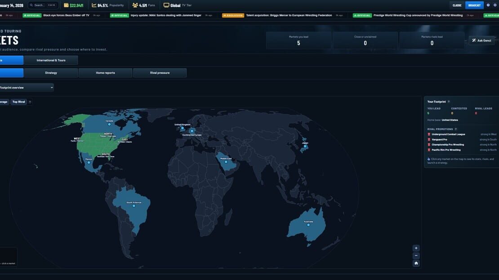Zoom in the map with plus button
Image resolution: width=499 pixels, height=280 pixels.
[416, 248]
